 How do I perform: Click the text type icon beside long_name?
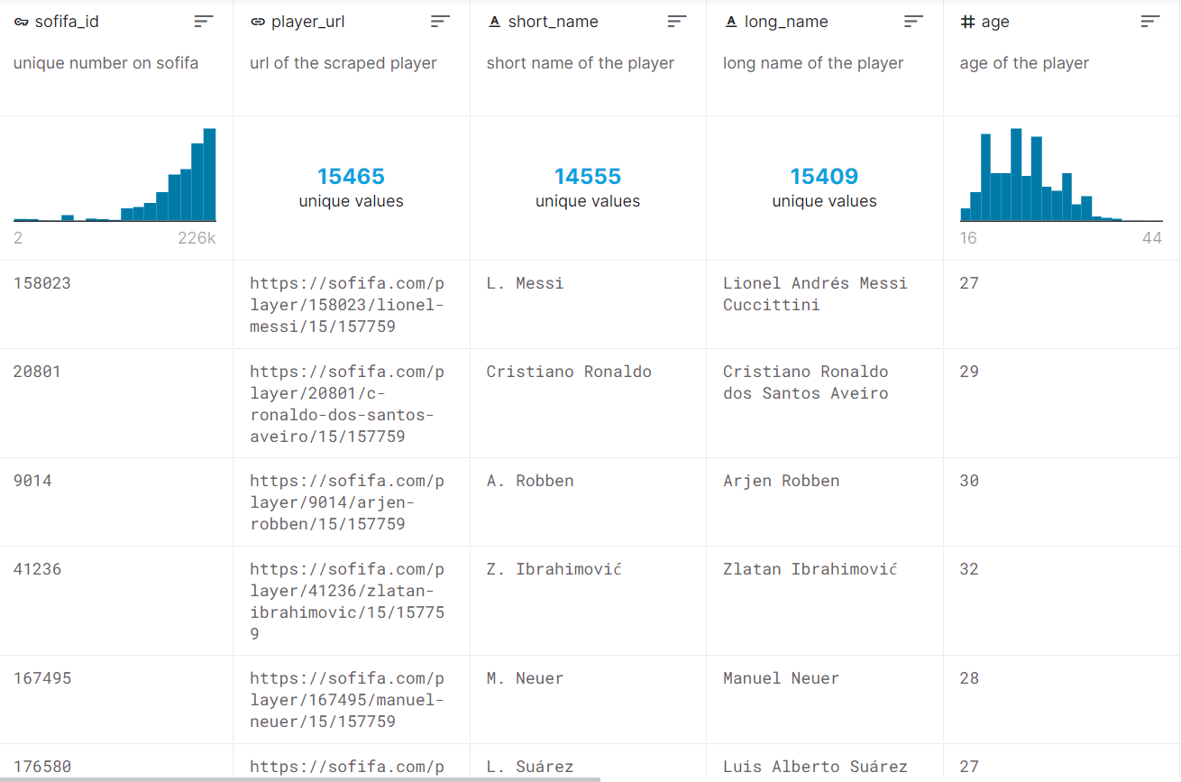pyautogui.click(x=731, y=22)
